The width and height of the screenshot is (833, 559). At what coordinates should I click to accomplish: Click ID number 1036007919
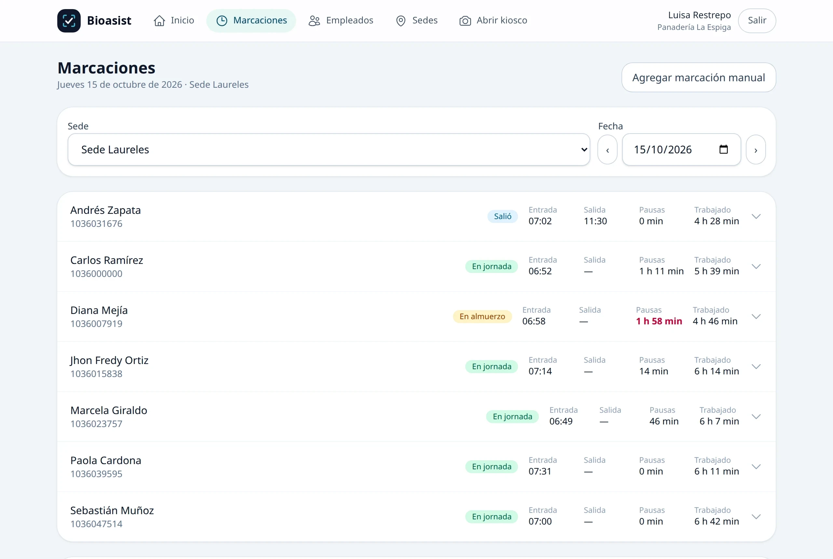click(96, 324)
